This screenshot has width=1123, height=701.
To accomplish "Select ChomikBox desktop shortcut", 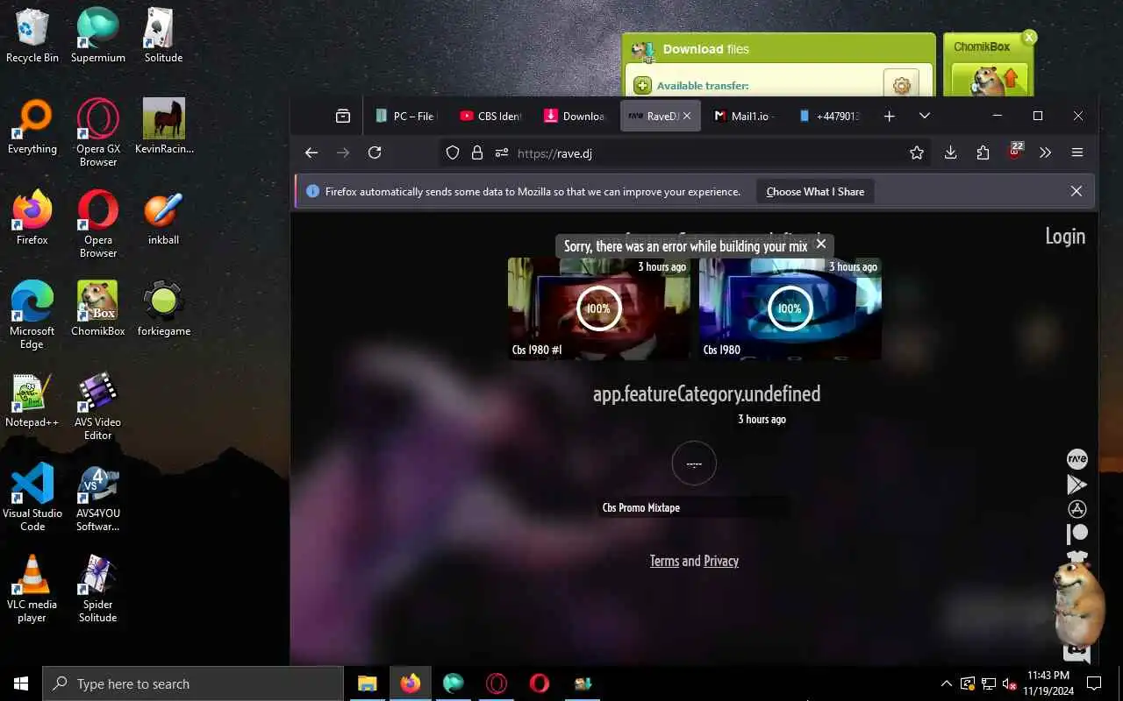I will click(x=98, y=308).
